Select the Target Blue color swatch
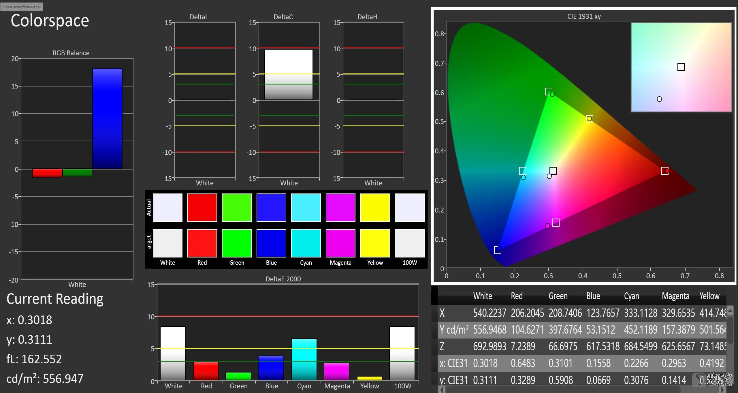The height and width of the screenshot is (393, 738). (x=271, y=243)
